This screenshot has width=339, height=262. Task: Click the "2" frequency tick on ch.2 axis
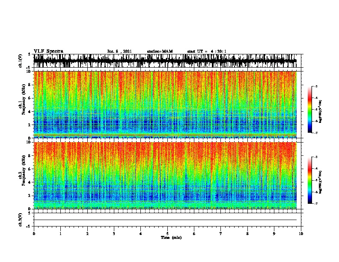tap(30, 196)
